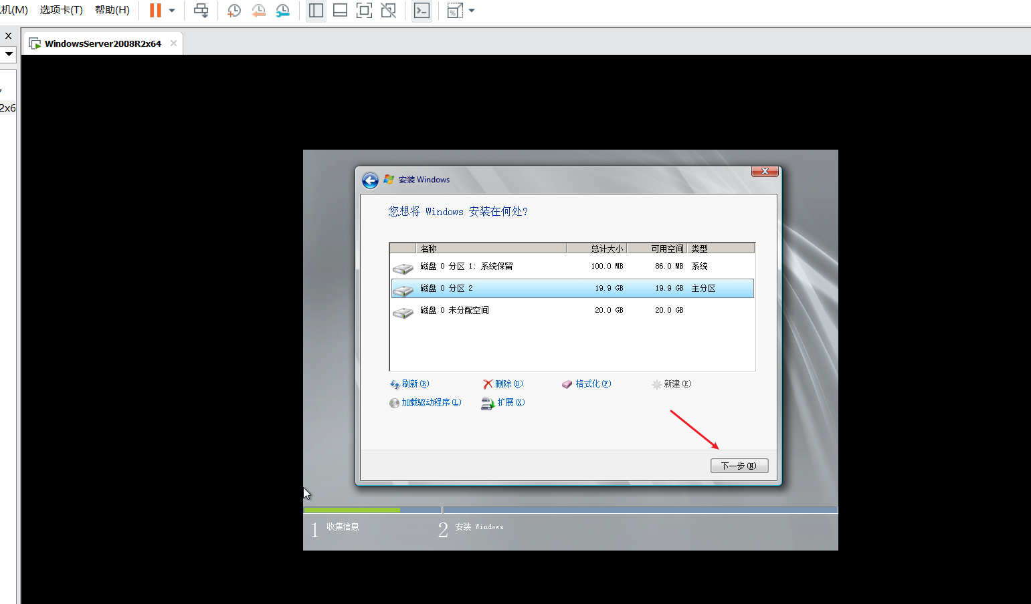This screenshot has width=1031, height=604.
Task: Open the 帮助(H) menu
Action: point(112,10)
